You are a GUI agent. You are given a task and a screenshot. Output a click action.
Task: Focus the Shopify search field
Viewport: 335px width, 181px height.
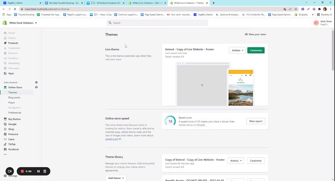[x=157, y=23]
